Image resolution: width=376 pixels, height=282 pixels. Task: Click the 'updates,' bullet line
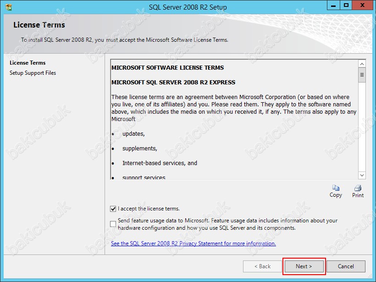[x=133, y=134]
